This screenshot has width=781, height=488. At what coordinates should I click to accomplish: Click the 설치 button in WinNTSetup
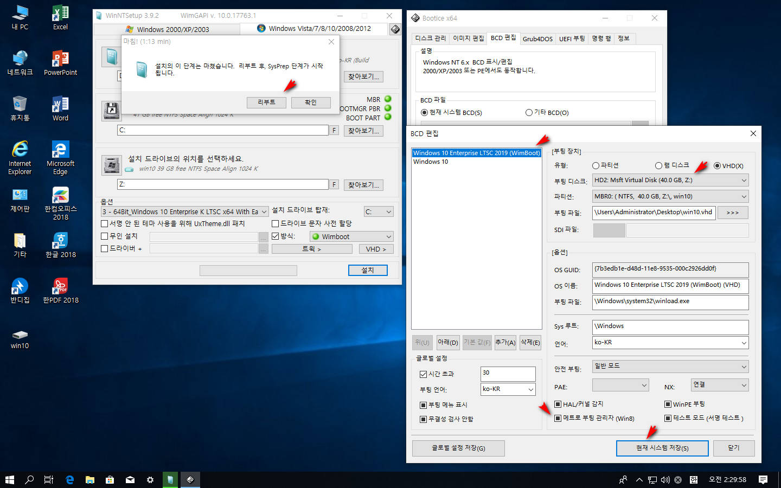click(x=368, y=270)
